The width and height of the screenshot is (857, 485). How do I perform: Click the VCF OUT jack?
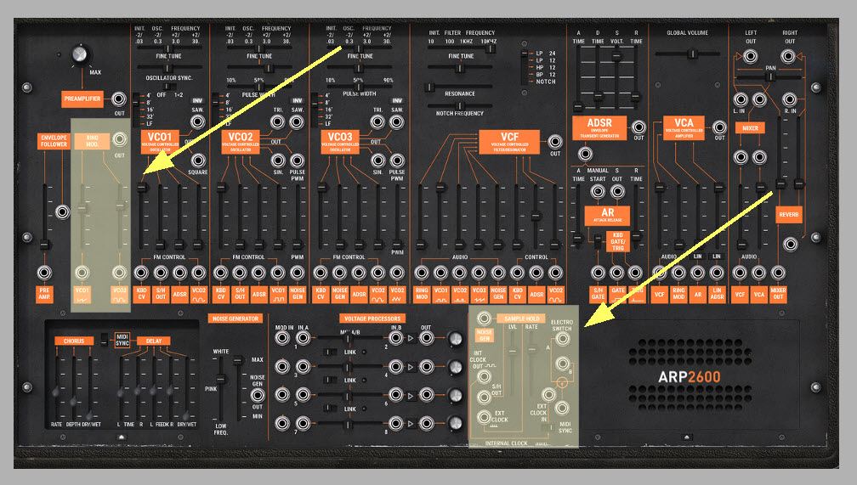555,142
